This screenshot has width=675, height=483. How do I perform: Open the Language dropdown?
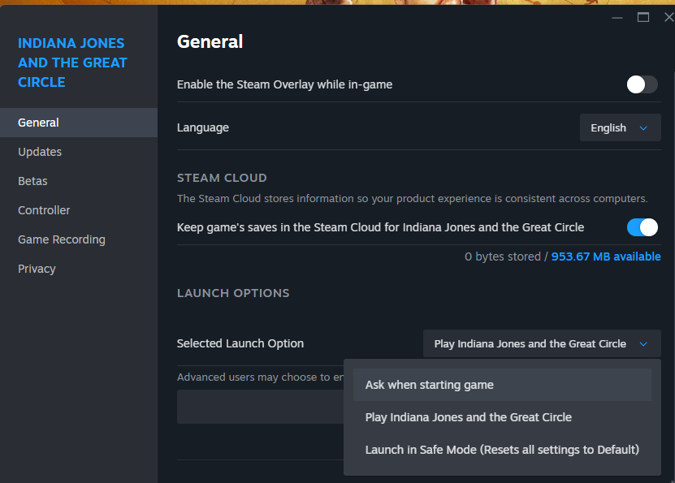[x=620, y=128]
